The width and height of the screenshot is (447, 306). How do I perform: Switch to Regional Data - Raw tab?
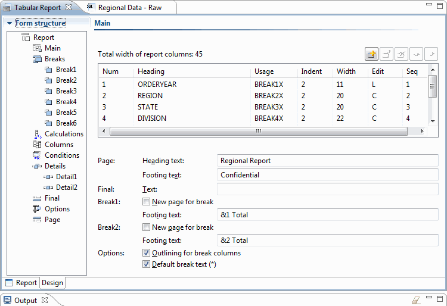[130, 7]
